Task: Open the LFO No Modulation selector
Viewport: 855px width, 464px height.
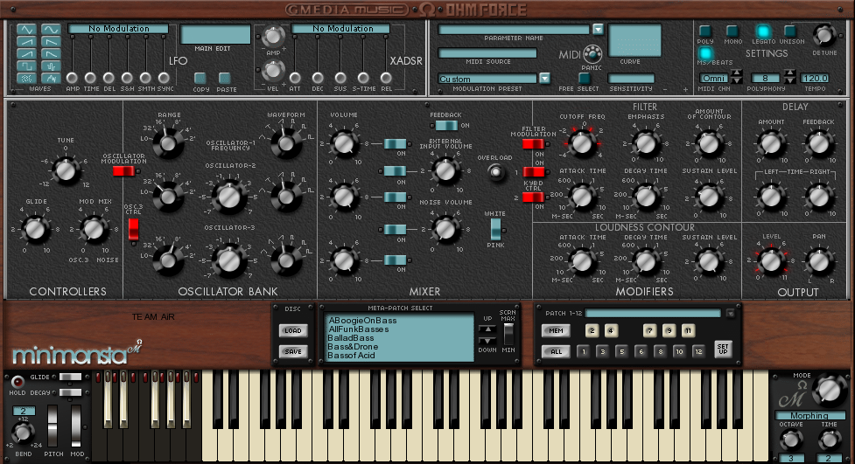Action: [118, 28]
